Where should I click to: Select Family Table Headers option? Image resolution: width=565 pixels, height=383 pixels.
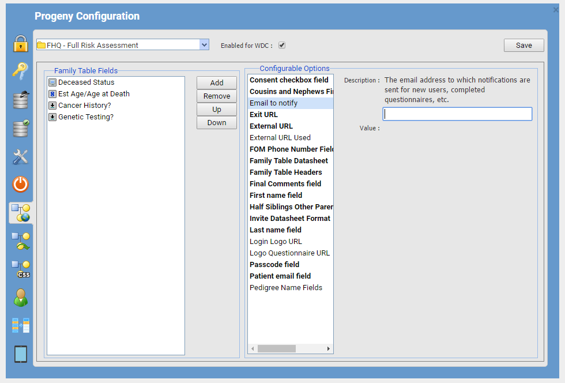coord(291,172)
